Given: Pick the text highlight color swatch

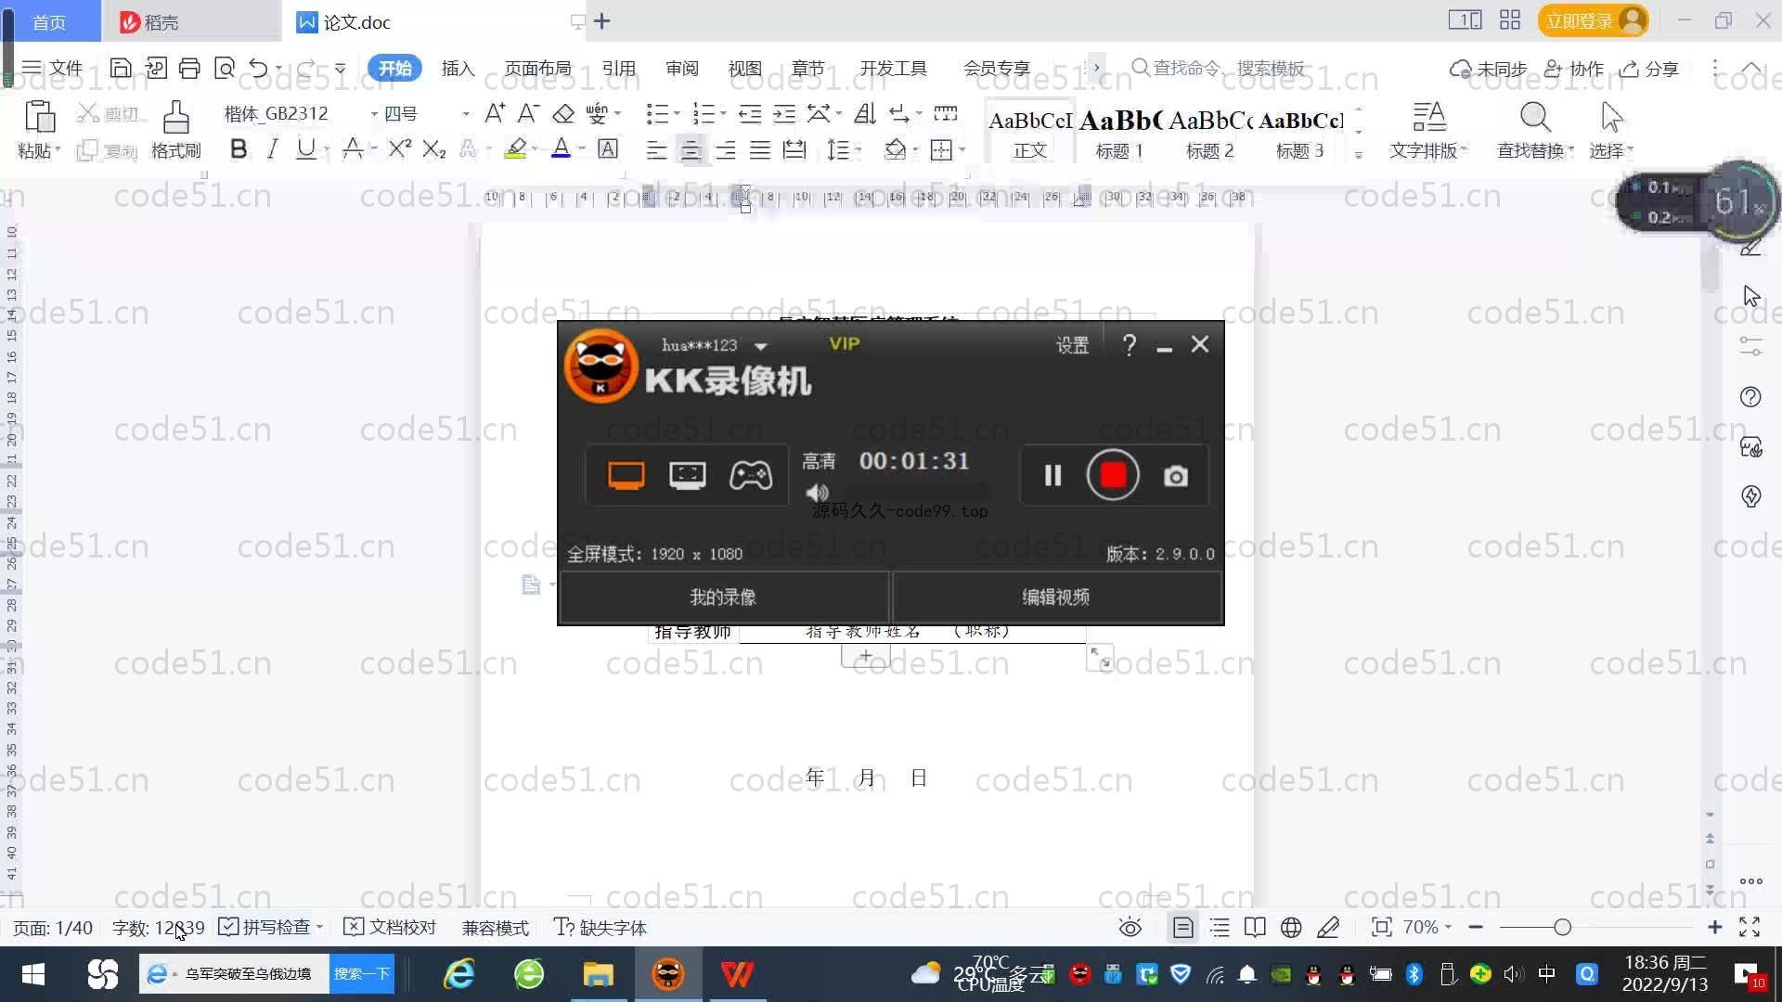Looking at the screenshot, I should coord(515,148).
